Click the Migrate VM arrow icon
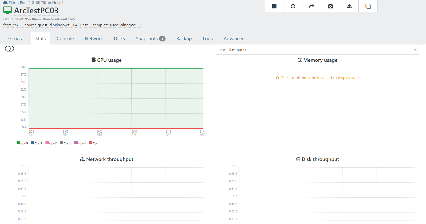The image size is (426, 224). (x=311, y=6)
